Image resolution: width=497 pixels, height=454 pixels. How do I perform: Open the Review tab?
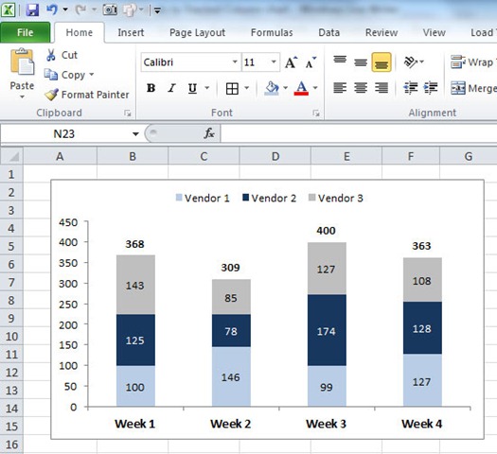382,32
